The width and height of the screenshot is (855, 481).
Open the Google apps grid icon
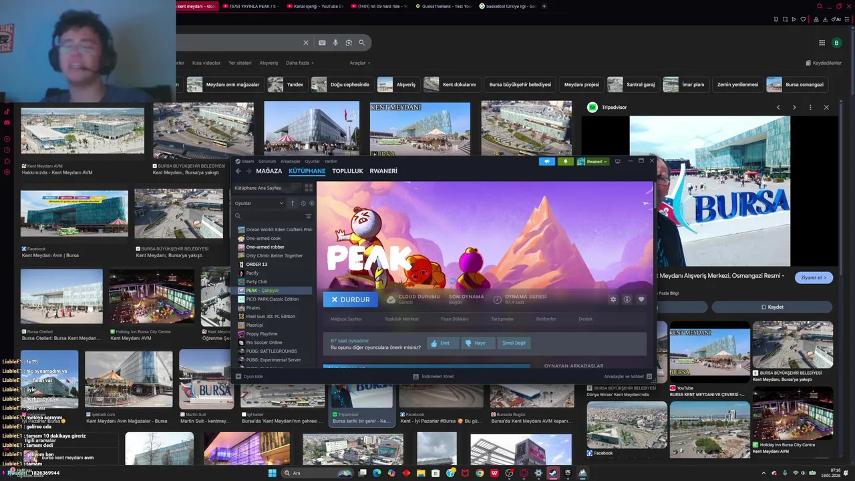[x=822, y=43]
